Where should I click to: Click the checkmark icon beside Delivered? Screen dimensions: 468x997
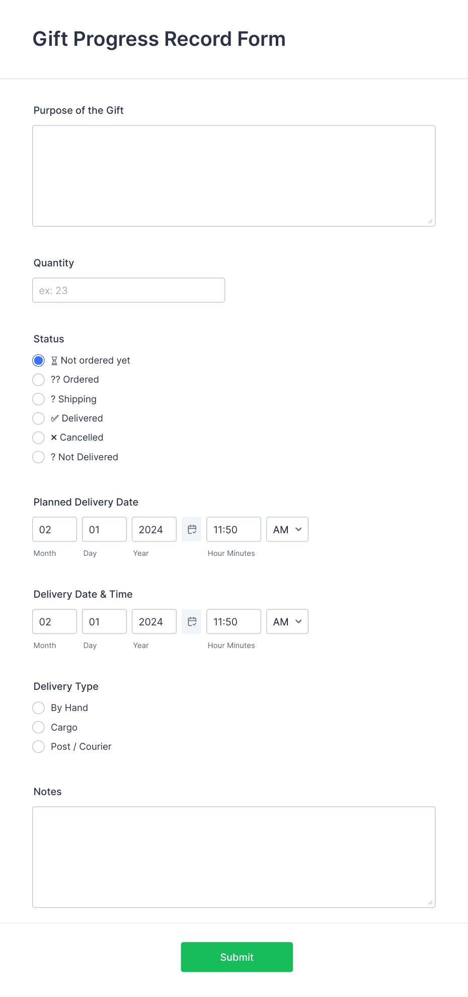(x=55, y=418)
